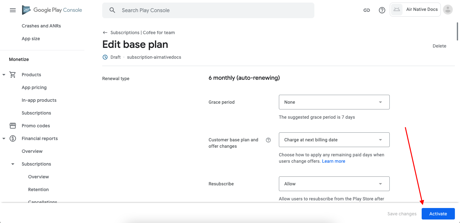The image size is (460, 223).
Task: Go to In-app products page
Action: pyautogui.click(x=39, y=100)
